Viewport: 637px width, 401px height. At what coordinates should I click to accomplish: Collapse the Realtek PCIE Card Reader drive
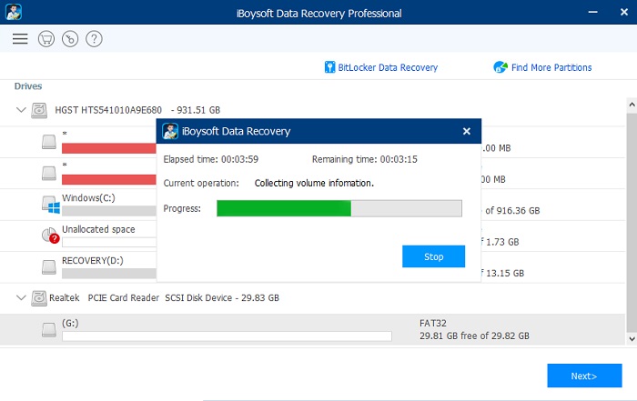coord(21,297)
